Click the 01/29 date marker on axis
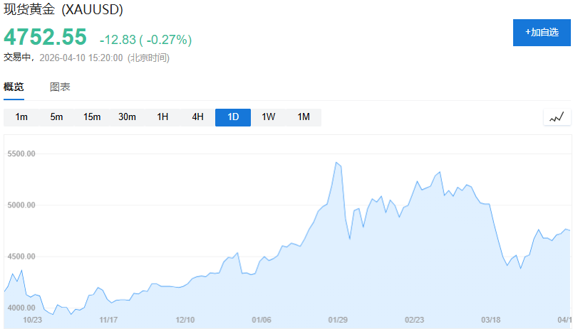Viewport: 573px width, 329px height. pyautogui.click(x=337, y=320)
